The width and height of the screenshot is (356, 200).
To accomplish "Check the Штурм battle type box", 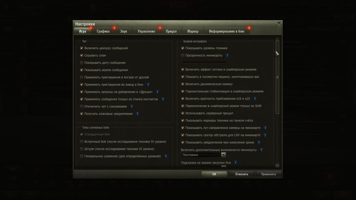I will [x=82, y=149].
